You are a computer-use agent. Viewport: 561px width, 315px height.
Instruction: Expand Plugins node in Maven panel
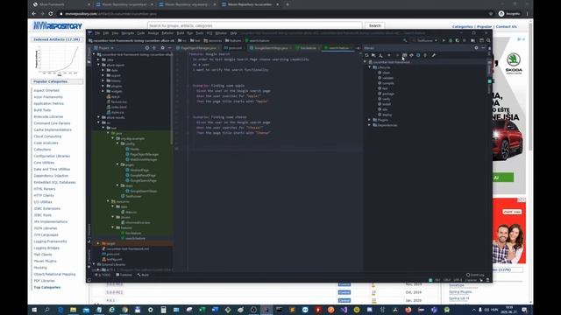coord(370,120)
